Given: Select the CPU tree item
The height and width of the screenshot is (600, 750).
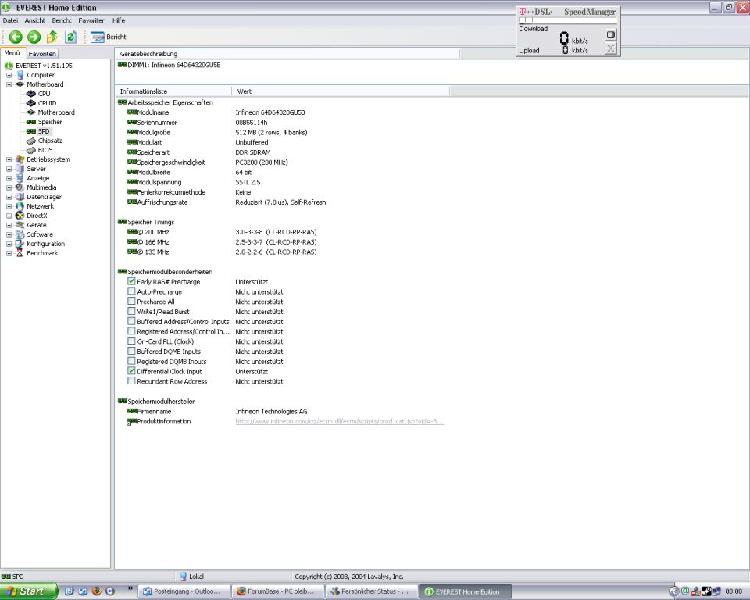Looking at the screenshot, I should pos(44,94).
